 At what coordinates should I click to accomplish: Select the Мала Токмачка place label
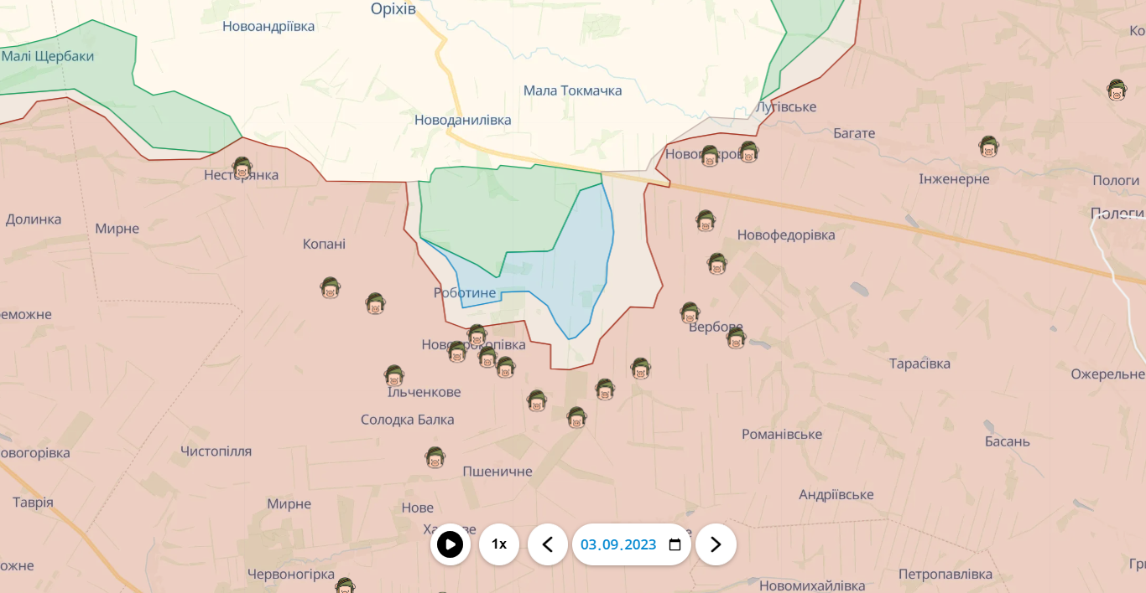[x=572, y=90]
